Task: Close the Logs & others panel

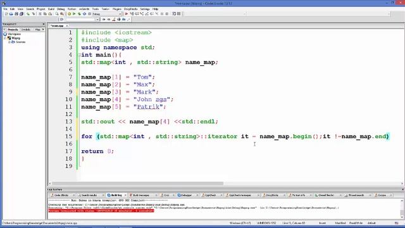Action: point(402,189)
